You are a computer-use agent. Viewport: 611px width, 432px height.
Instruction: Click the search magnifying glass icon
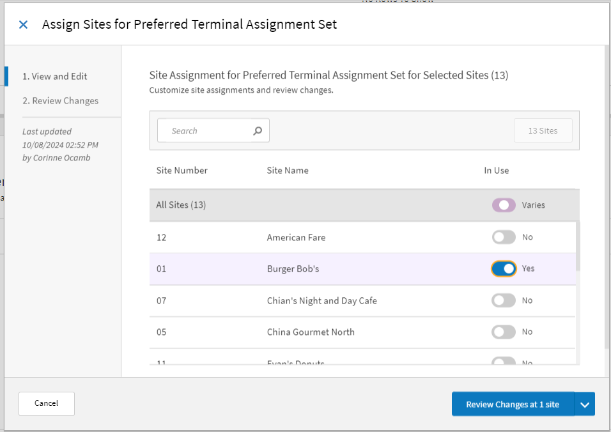tap(258, 130)
